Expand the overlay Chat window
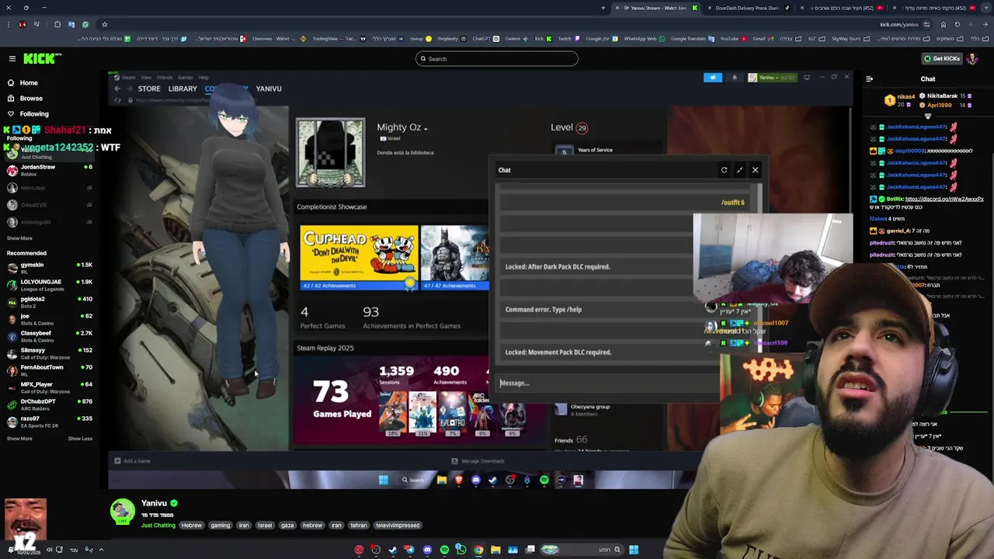This screenshot has width=994, height=559. (x=739, y=170)
